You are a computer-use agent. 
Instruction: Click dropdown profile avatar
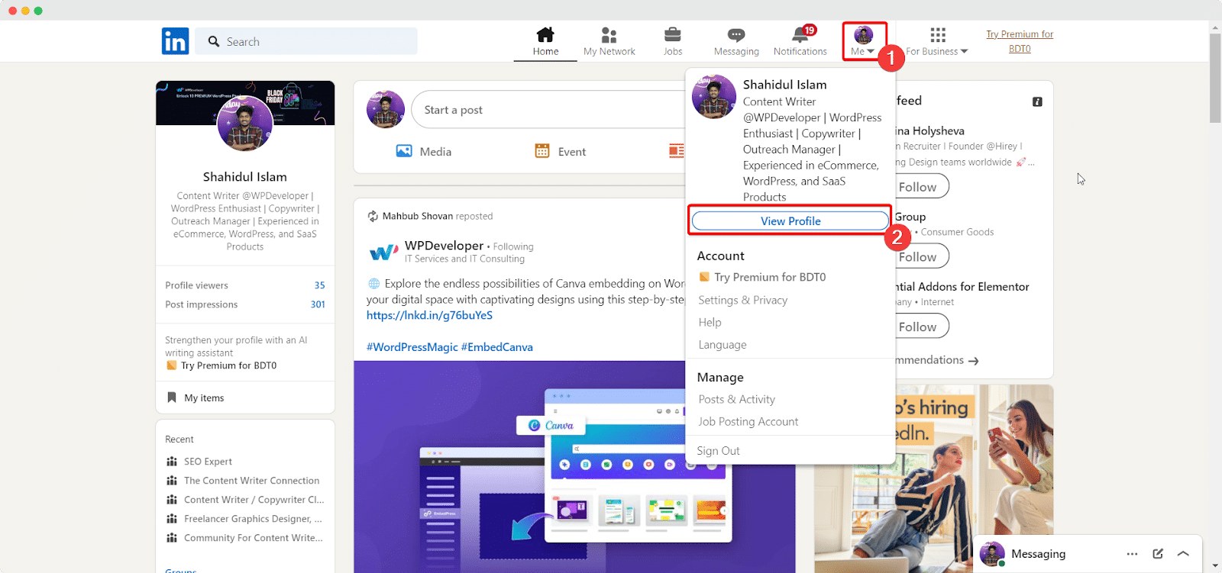(714, 97)
